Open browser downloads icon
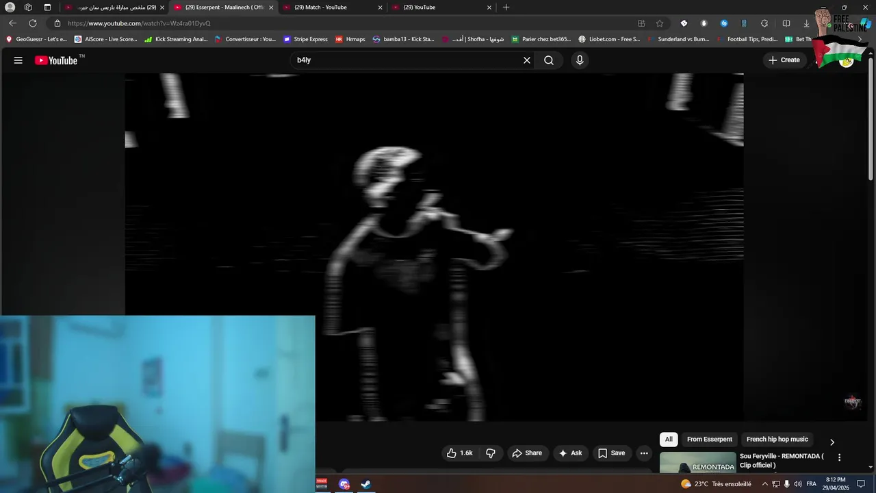This screenshot has width=876, height=493. [806, 23]
